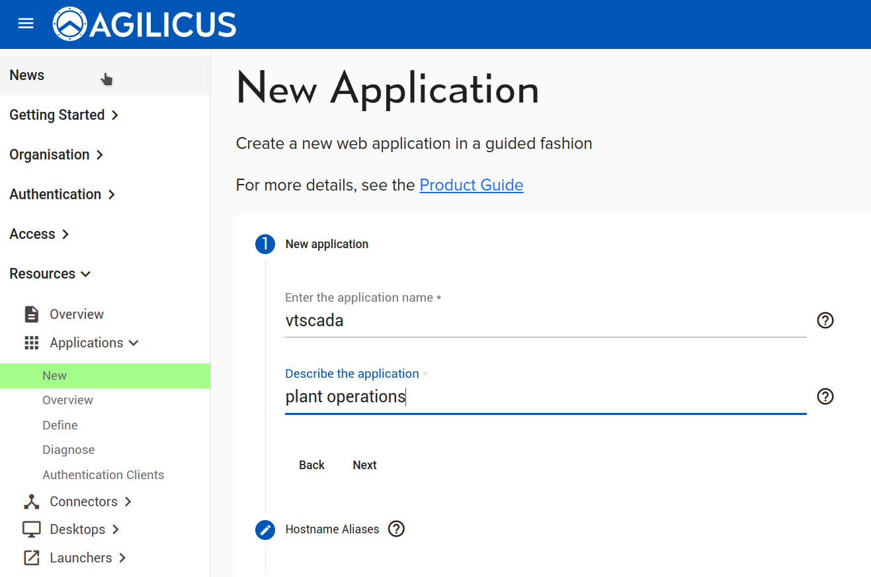
Task: Click help icon beside application name field
Action: (x=825, y=320)
